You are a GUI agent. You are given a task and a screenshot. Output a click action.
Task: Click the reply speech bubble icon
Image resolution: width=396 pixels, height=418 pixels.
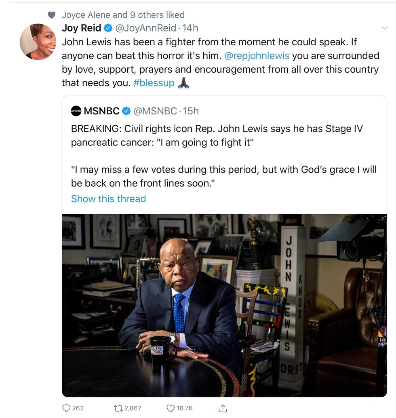click(x=66, y=408)
